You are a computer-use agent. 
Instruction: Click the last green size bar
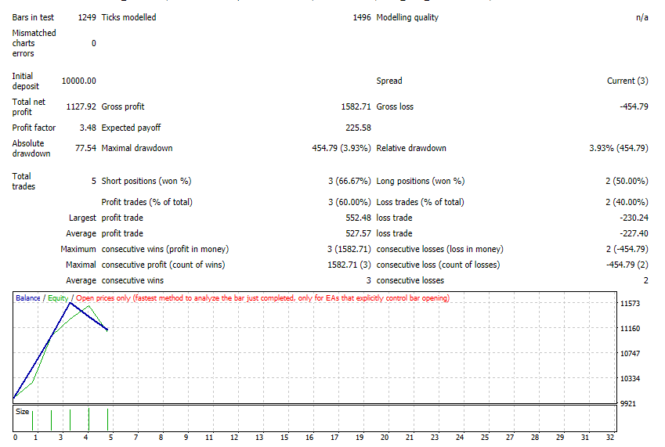(x=108, y=420)
